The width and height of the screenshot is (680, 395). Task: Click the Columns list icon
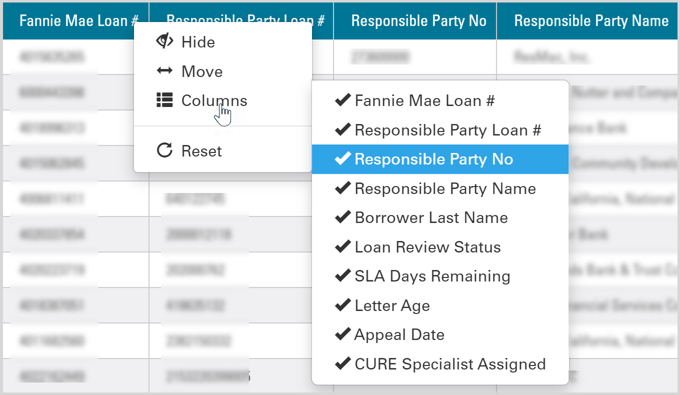(x=164, y=100)
